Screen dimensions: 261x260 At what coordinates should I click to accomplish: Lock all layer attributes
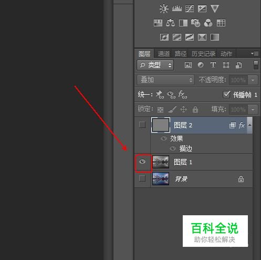click(x=195, y=109)
